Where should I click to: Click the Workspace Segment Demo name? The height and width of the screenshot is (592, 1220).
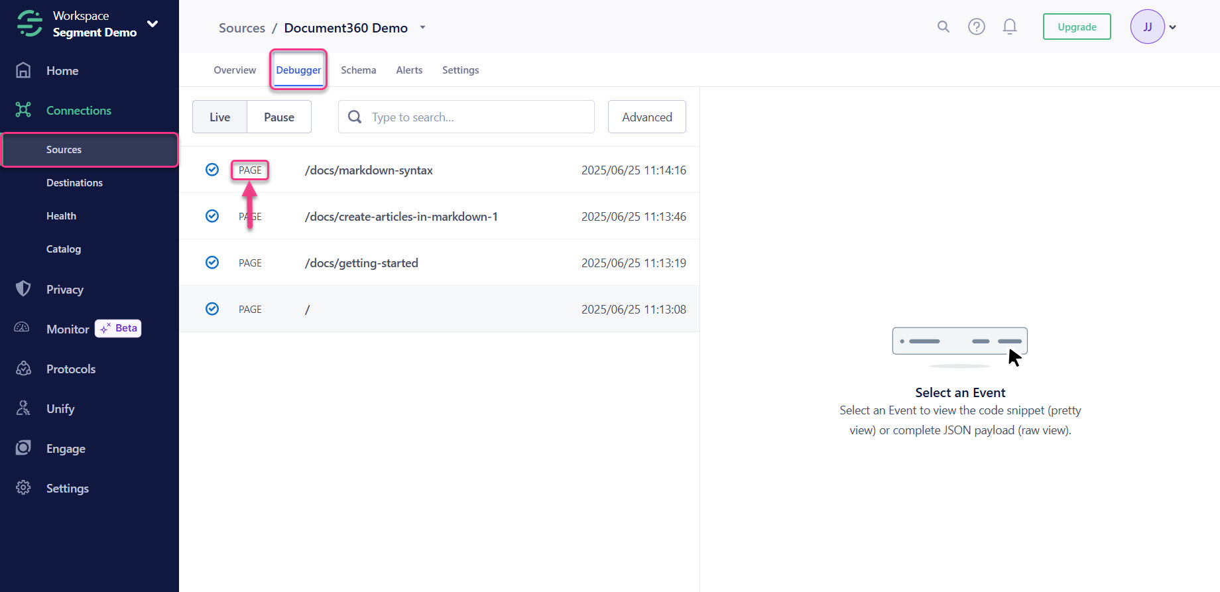[x=95, y=24]
